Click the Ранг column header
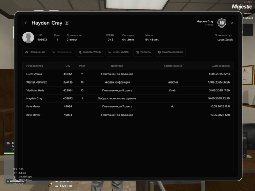The width and height of the screenshot is (255, 191). [82, 66]
